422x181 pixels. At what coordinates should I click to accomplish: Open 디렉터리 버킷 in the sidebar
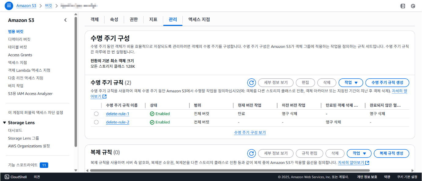[x=19, y=39]
